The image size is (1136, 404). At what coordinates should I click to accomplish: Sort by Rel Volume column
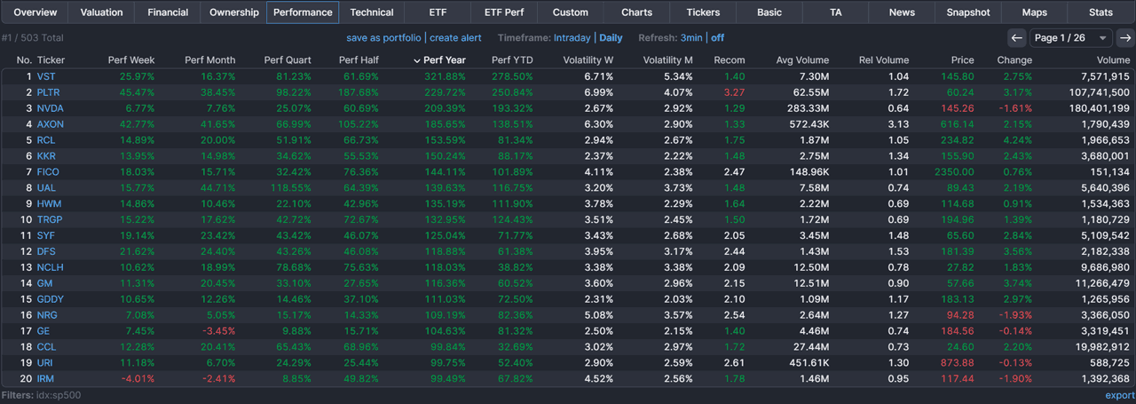(x=884, y=60)
